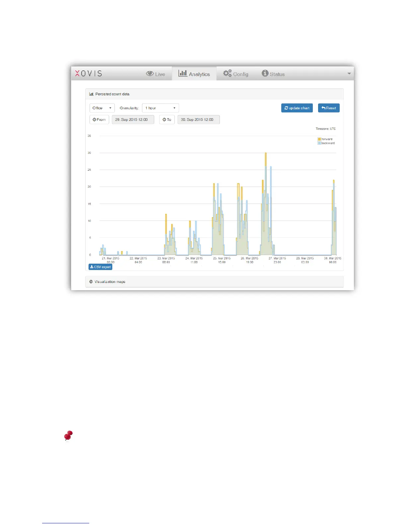Click the Reset button

pos(328,108)
